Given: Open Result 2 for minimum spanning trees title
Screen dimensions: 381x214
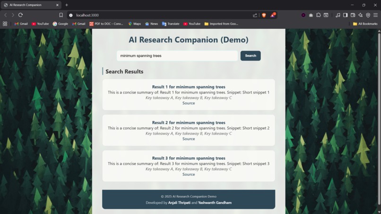Looking at the screenshot, I should [189, 122].
